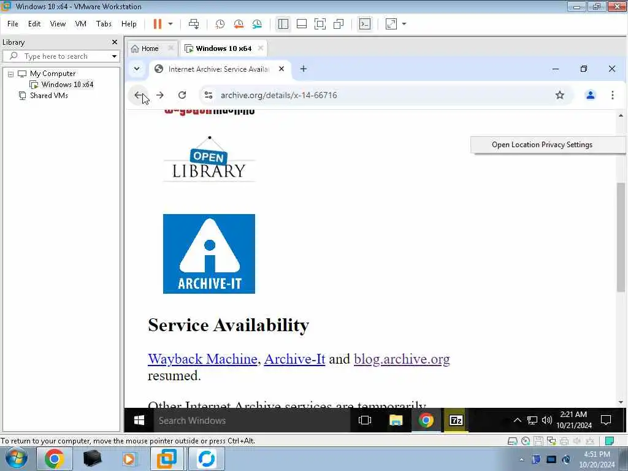The image size is (628, 471).
Task: Click the Search Windows box in guest taskbar
Action: click(252, 421)
